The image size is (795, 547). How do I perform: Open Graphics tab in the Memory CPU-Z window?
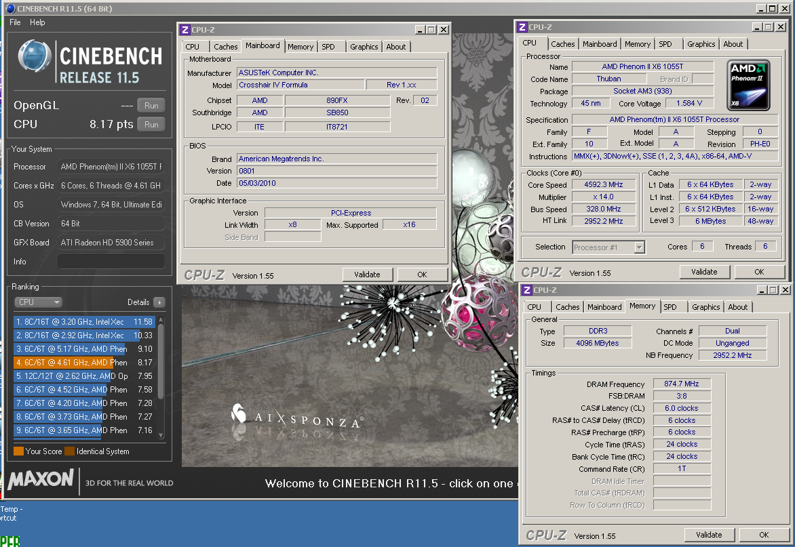pyautogui.click(x=705, y=307)
